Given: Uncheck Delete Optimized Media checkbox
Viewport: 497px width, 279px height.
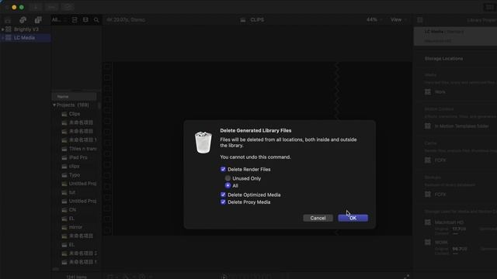Looking at the screenshot, I should (223, 195).
